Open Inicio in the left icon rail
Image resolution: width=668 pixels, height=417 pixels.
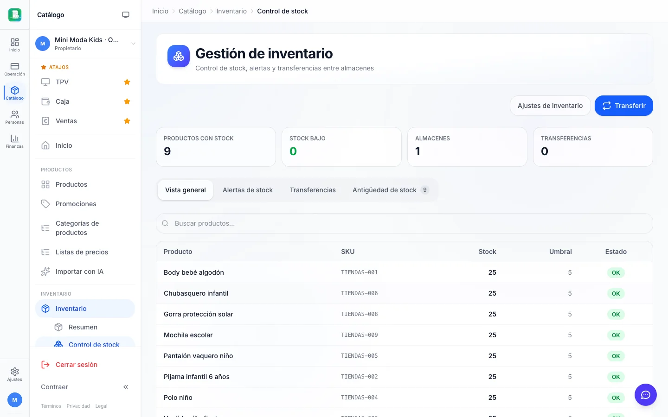(14, 45)
